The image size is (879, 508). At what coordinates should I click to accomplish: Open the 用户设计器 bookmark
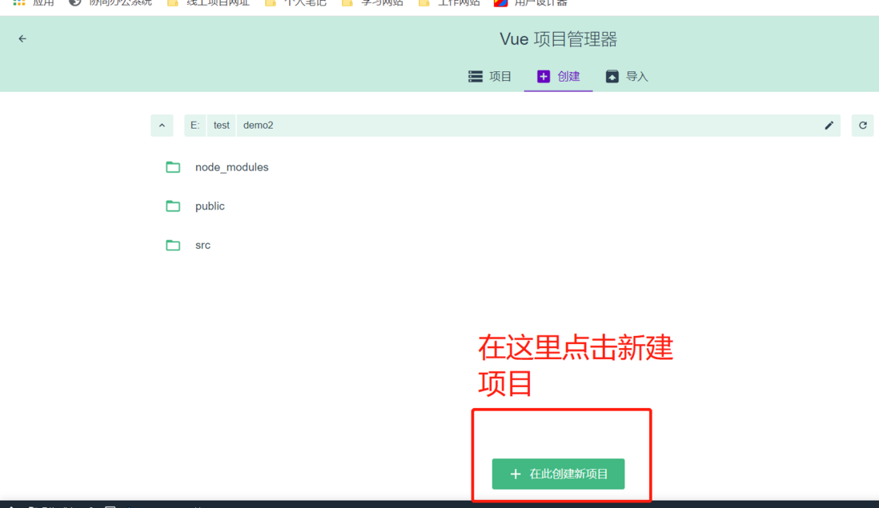click(531, 3)
